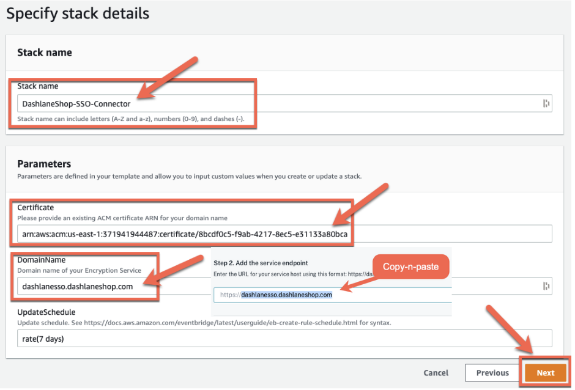Click the "Certificate" field label
Screen dimensions: 575x390
click(35, 207)
